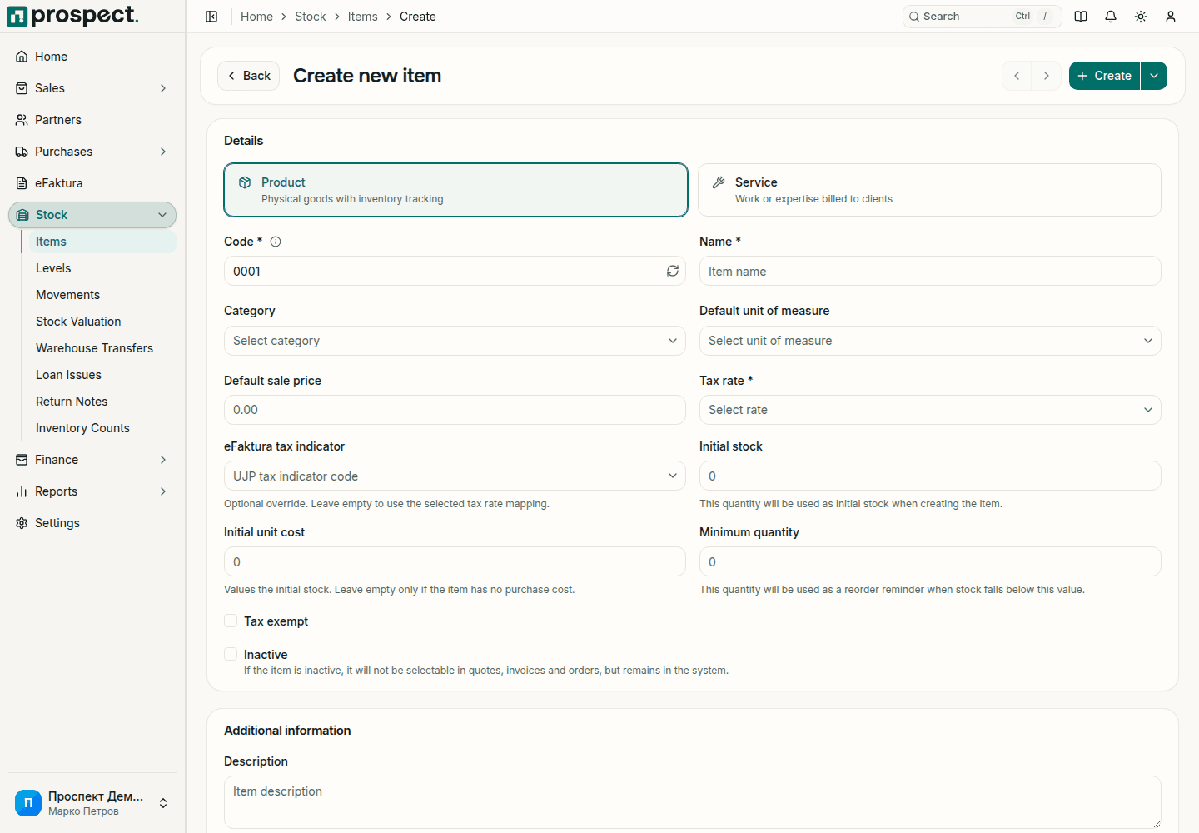The height and width of the screenshot is (833, 1199).
Task: Focus the Item description text area
Action: [693, 802]
